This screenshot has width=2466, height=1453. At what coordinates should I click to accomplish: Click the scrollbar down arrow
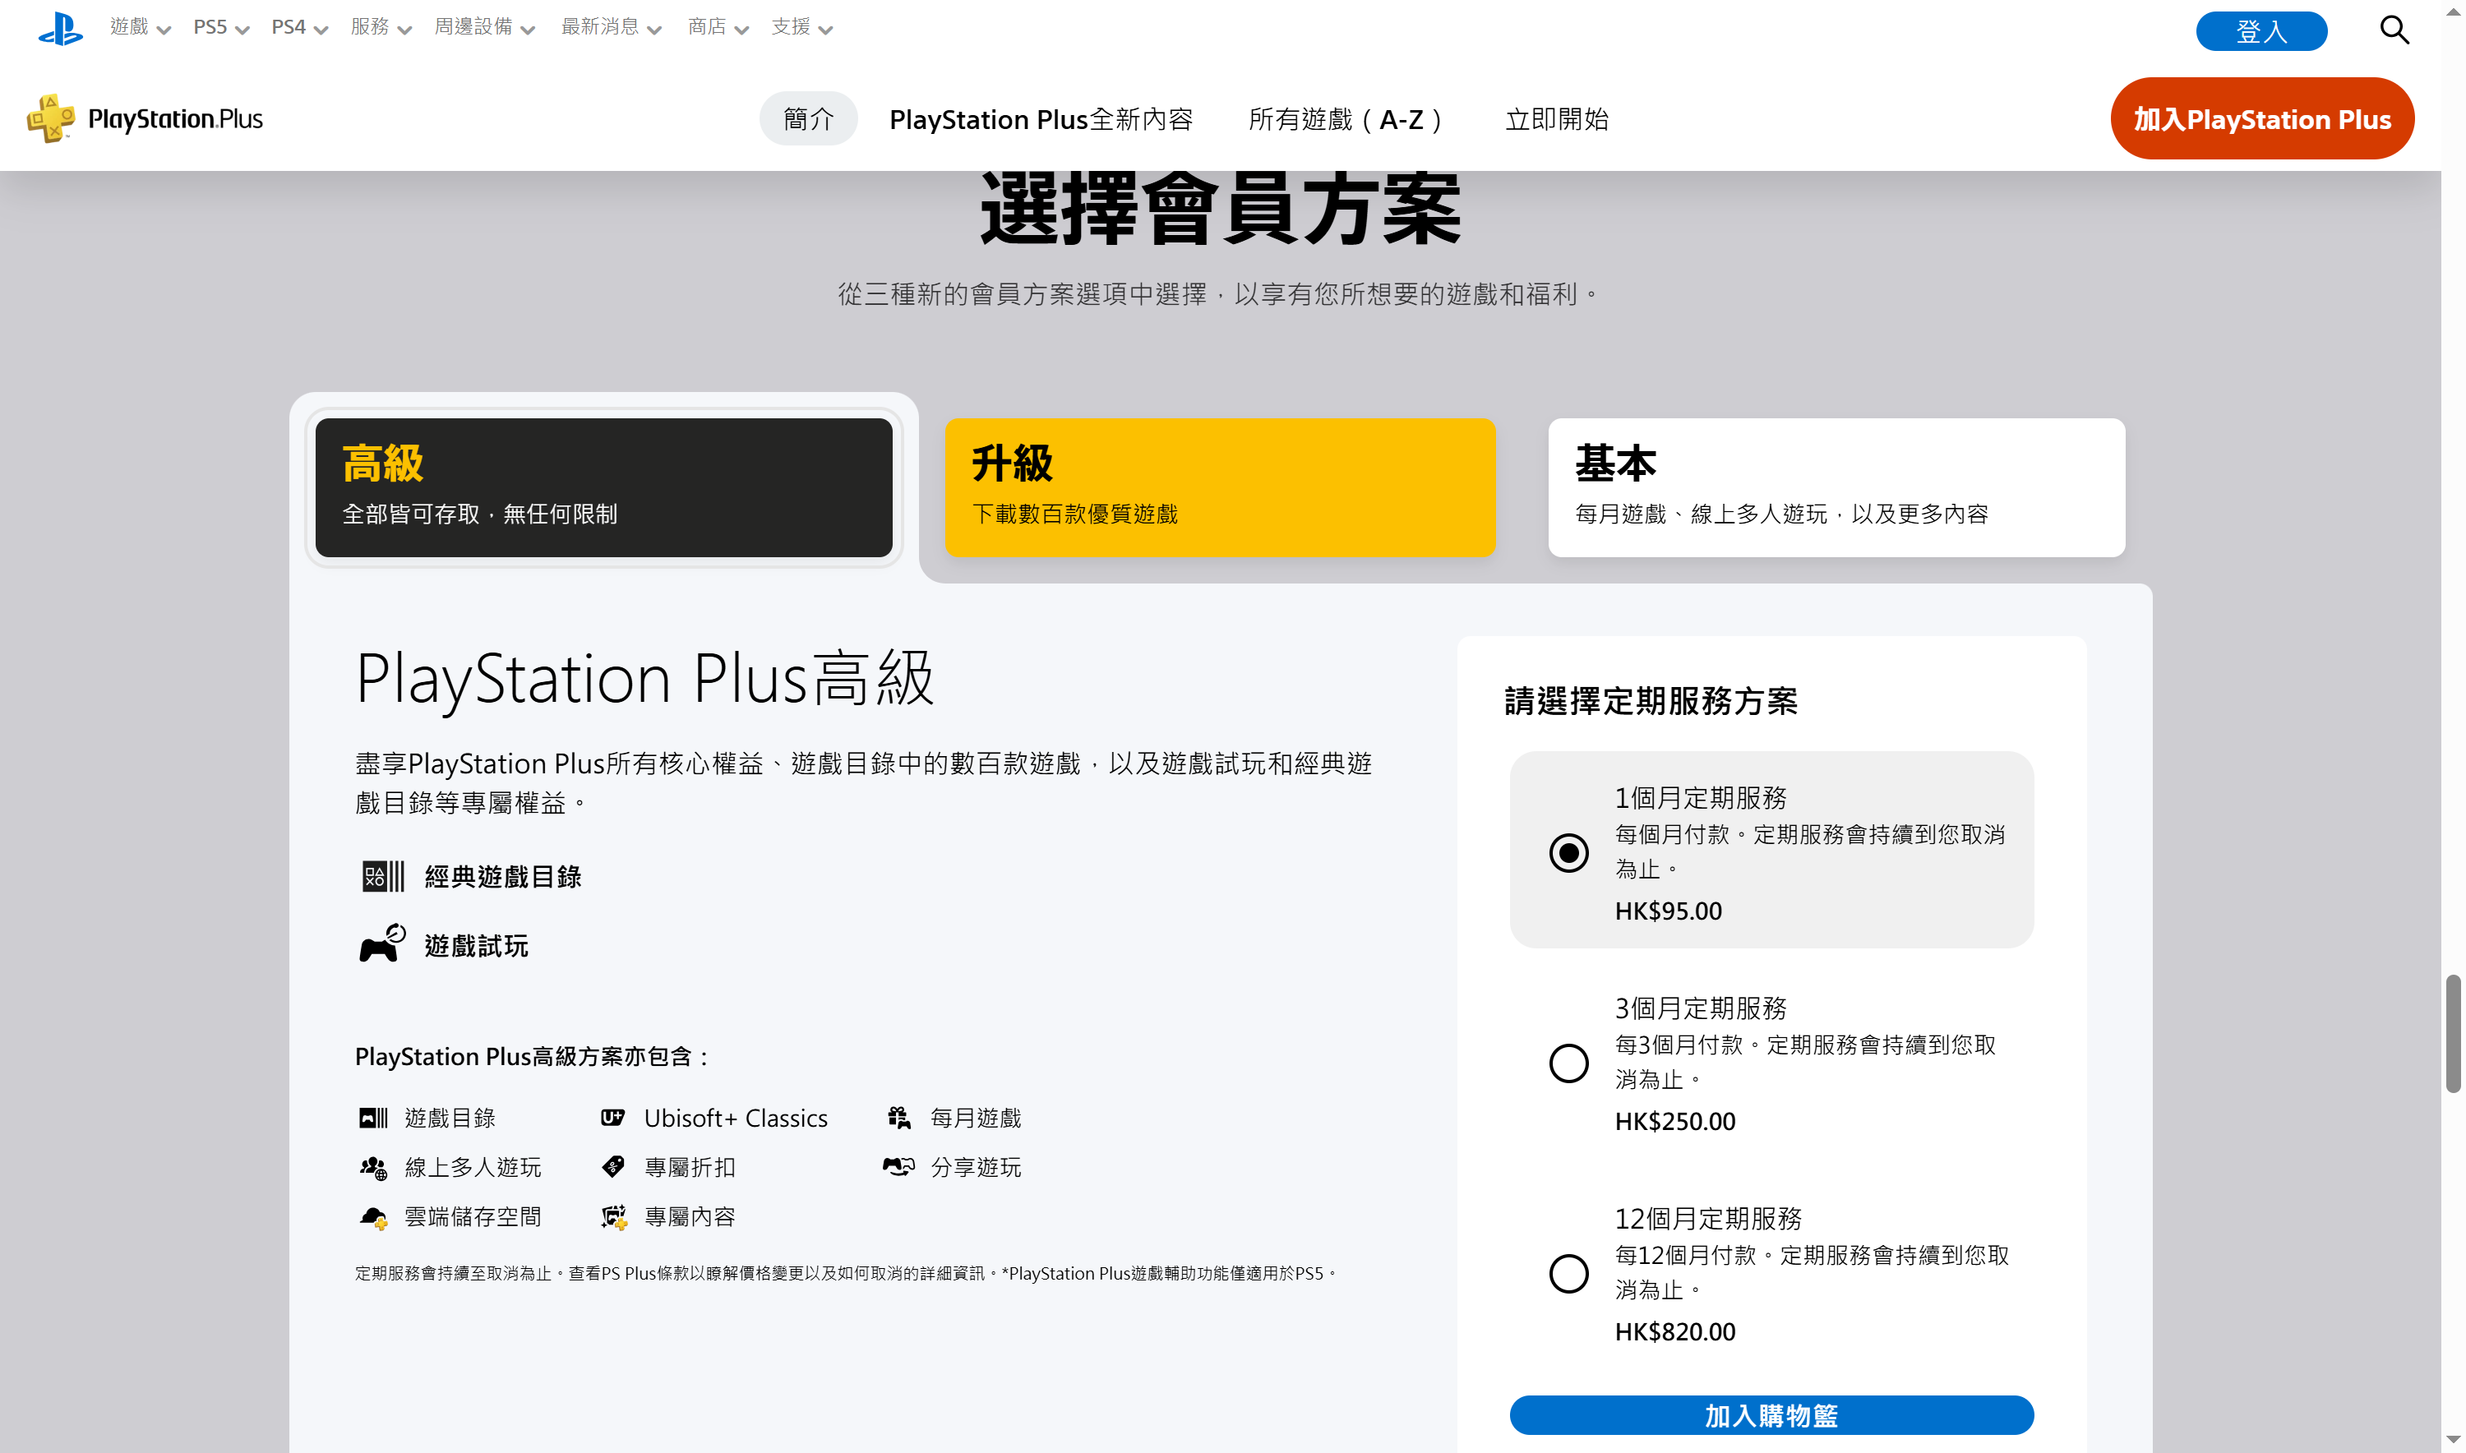tap(2452, 1441)
